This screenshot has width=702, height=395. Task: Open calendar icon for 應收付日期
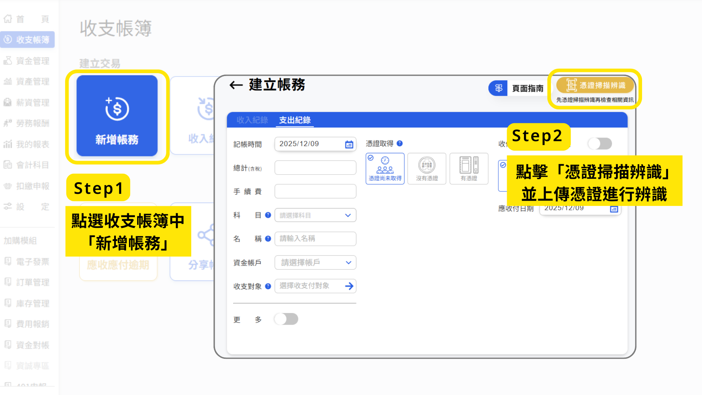pos(614,209)
